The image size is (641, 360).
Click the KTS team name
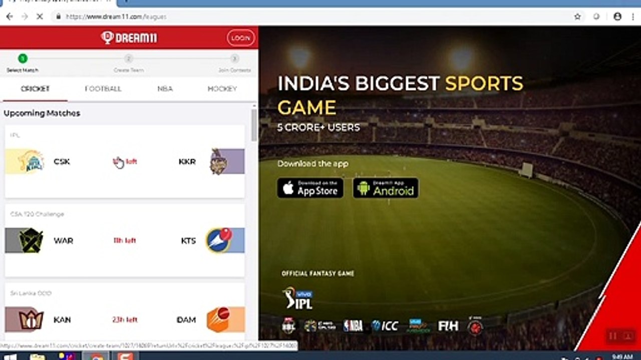pos(188,240)
